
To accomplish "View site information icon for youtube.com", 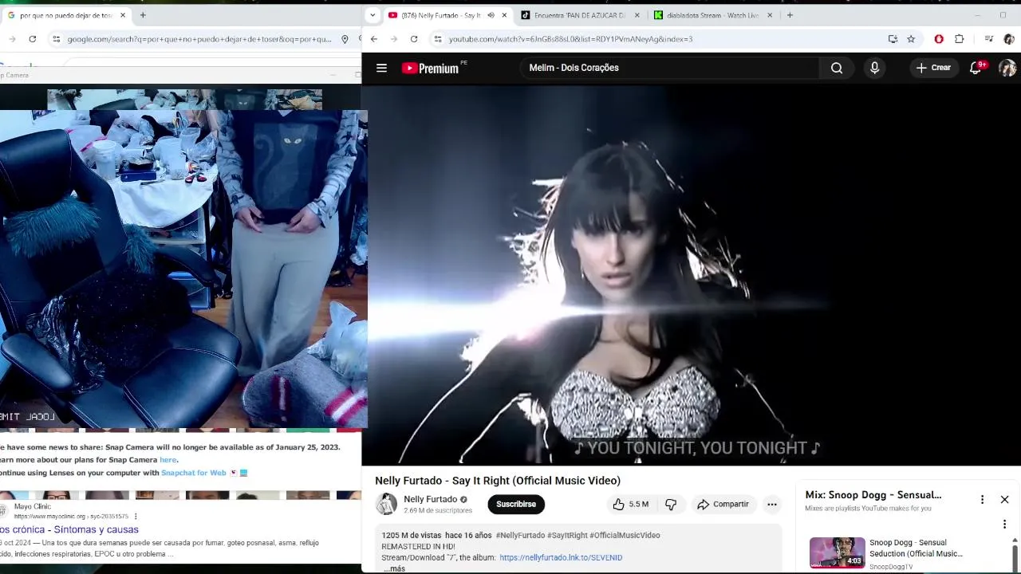I will point(438,39).
